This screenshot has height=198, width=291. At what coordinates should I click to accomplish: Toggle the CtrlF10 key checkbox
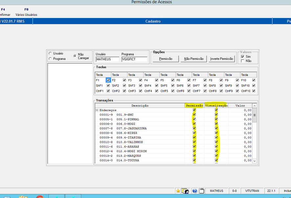pyautogui.click(x=254, y=91)
